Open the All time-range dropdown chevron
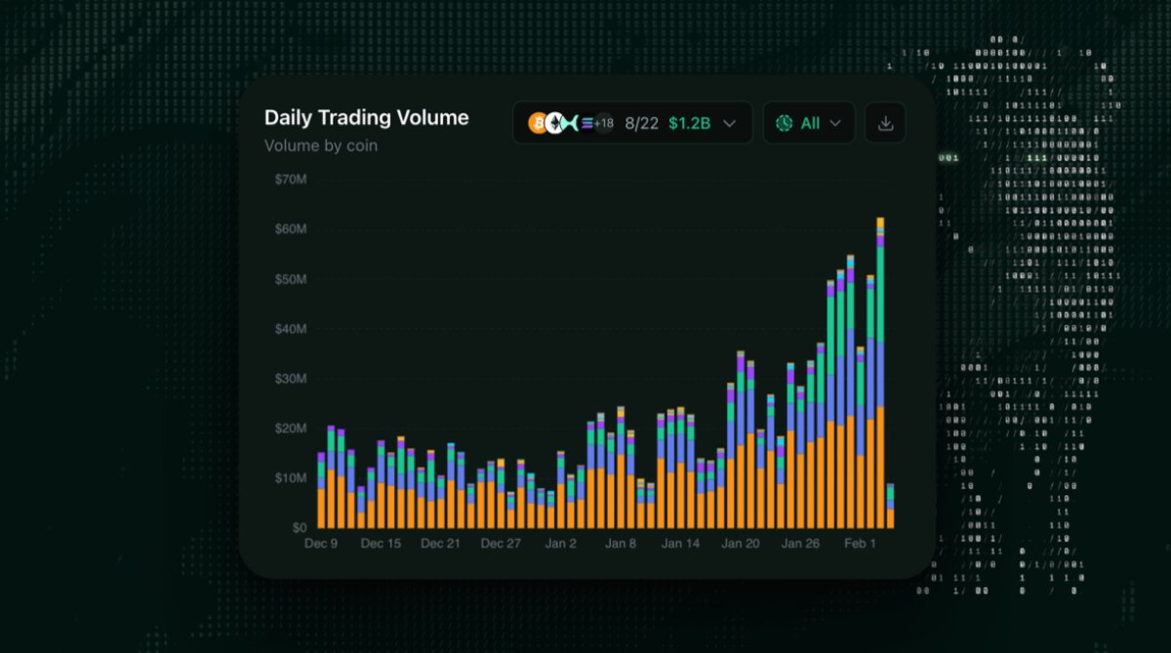 point(835,123)
